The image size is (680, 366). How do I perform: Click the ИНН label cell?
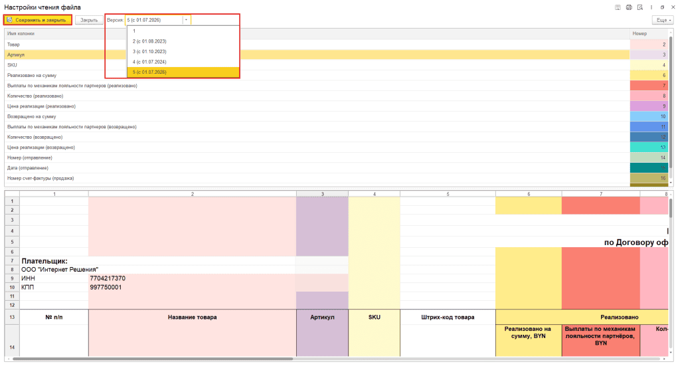54,278
